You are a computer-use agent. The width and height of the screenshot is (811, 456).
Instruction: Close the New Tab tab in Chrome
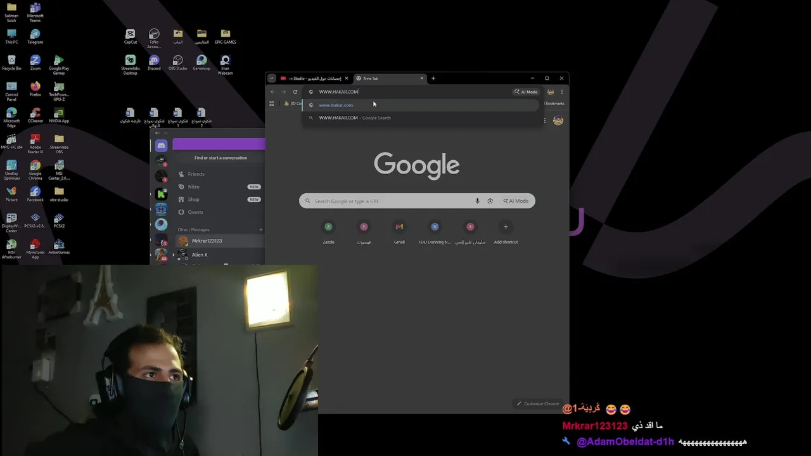coord(422,79)
